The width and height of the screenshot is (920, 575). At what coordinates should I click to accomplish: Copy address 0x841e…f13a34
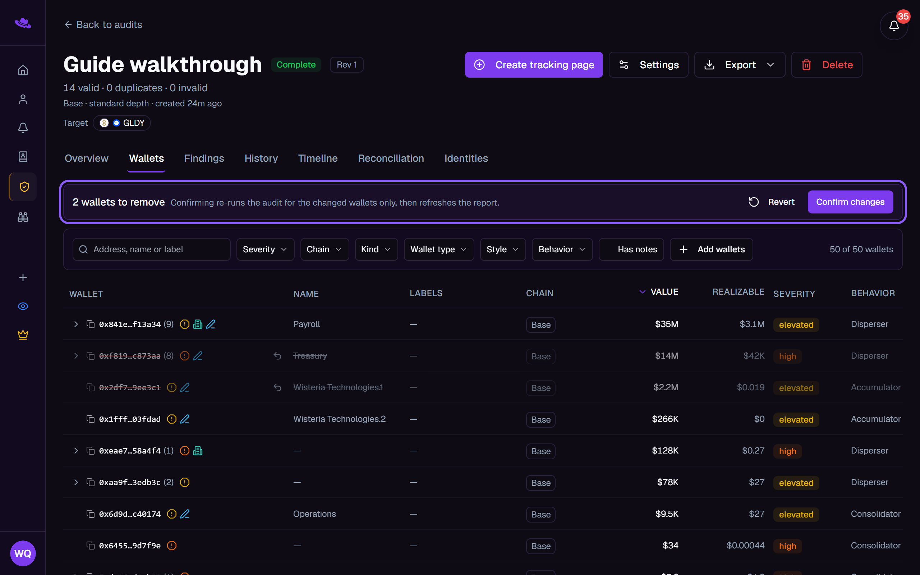click(x=91, y=324)
